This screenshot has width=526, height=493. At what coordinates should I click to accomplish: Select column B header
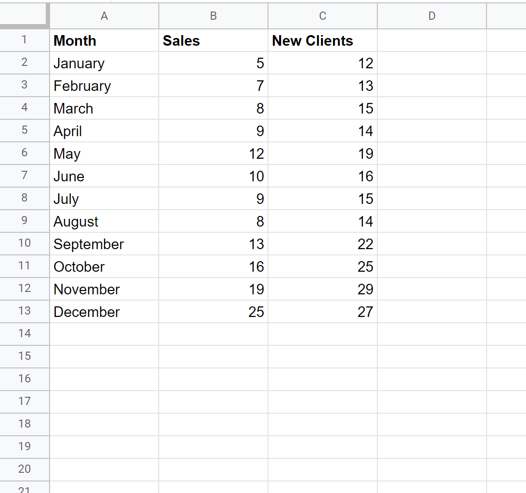click(x=213, y=16)
